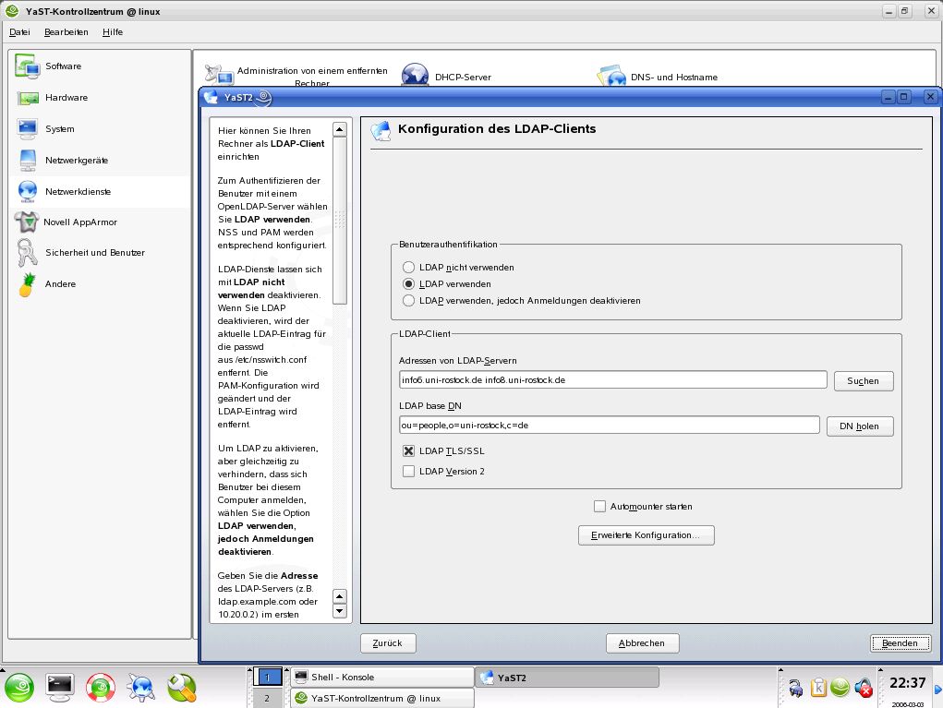
Task: Click the bottom scroll-down arrow of help panel
Action: (340, 611)
